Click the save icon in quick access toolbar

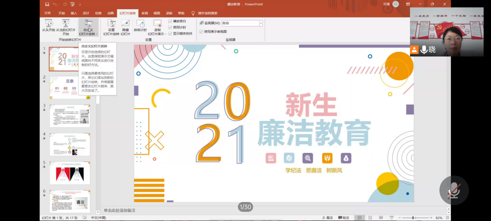point(46,4)
